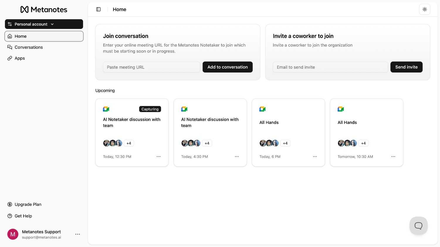The width and height of the screenshot is (440, 247).
Task: Click the Google Meet icon on All Hands card
Action: click(x=262, y=109)
